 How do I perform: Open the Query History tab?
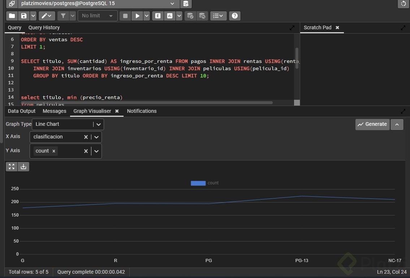coord(44,27)
